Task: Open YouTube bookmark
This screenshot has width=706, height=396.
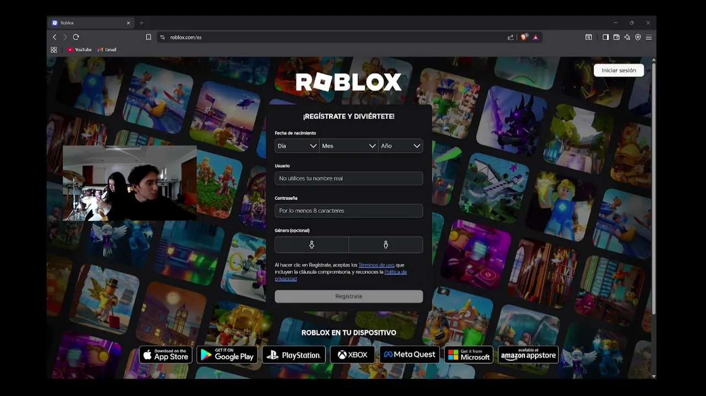Action: (80, 50)
